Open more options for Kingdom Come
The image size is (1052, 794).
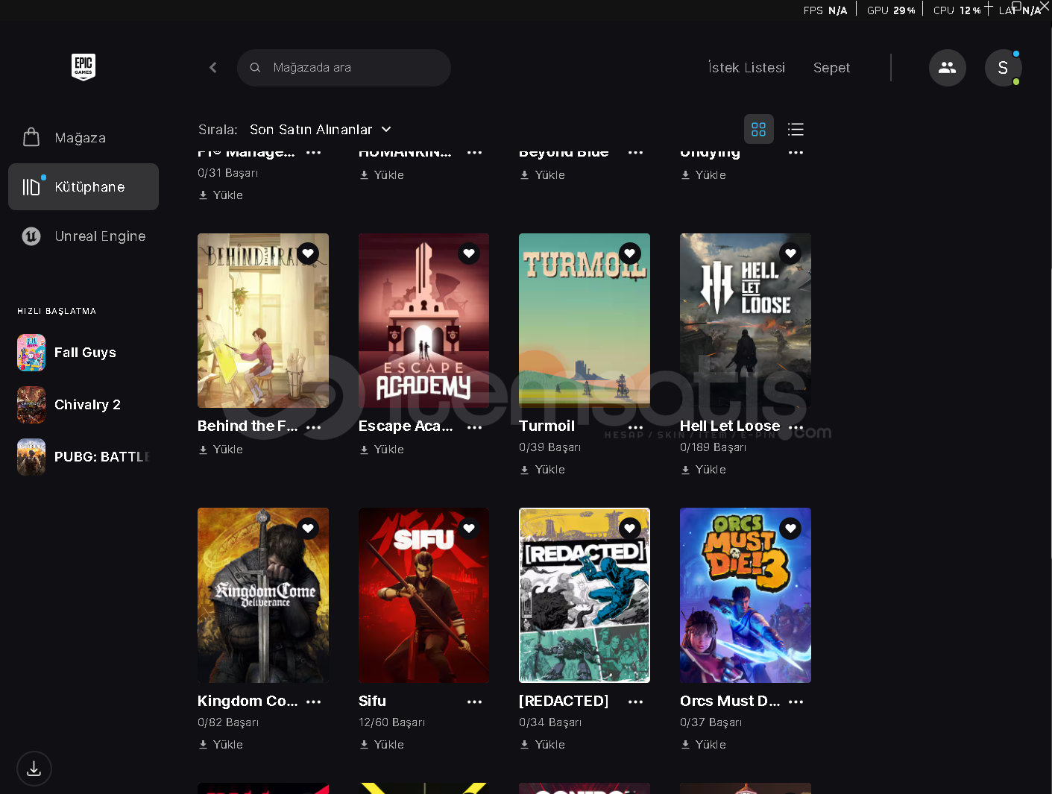pyautogui.click(x=314, y=702)
